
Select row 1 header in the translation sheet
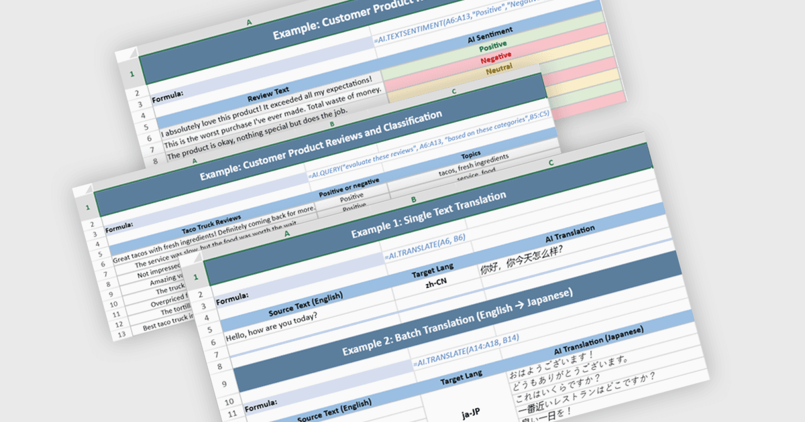[x=195, y=277]
